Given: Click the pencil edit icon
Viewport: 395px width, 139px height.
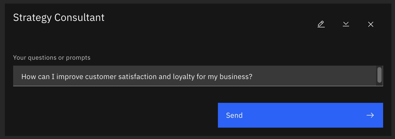Looking at the screenshot, I should click(321, 24).
